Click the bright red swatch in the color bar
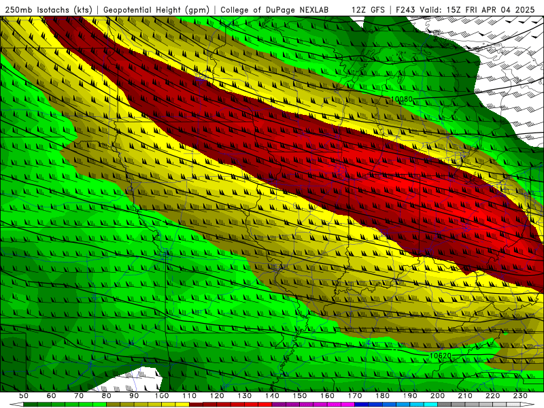The width and height of the screenshot is (544, 408). pos(265,405)
